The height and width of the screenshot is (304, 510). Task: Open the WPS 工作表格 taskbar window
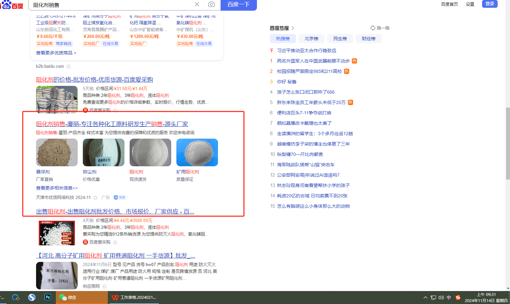coord(134,298)
